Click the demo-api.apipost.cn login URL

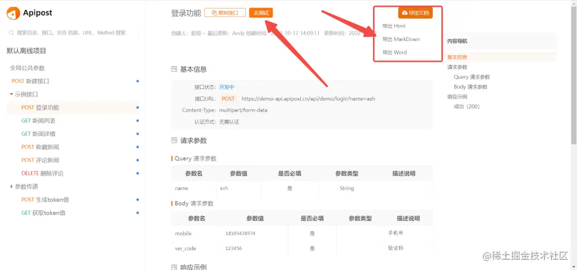(x=308, y=99)
